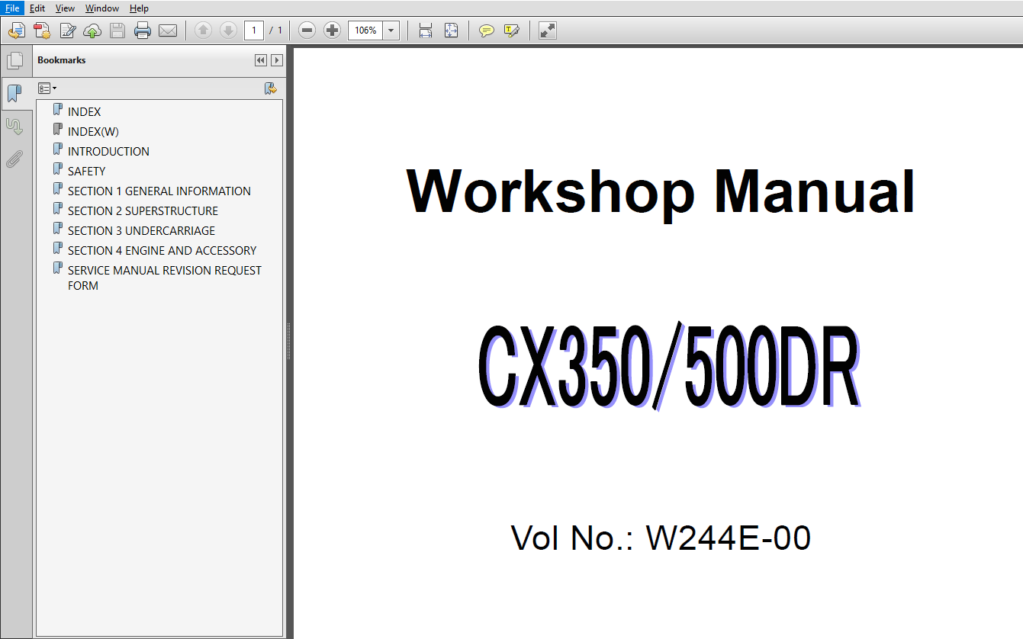Screen dimensions: 1023x639
Task: Open SECTION 2 SUPERSTRUCTURE bookmark
Action: tap(143, 210)
